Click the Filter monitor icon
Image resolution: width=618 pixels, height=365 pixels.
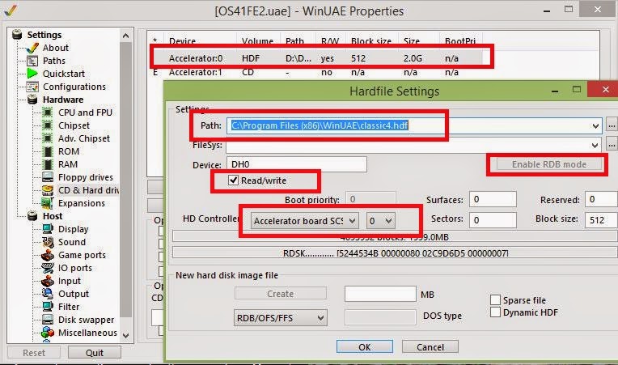(x=48, y=307)
